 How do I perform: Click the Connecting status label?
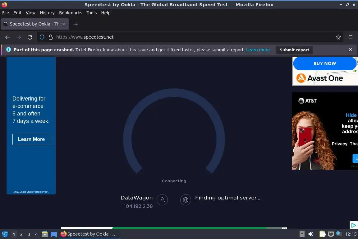pos(174,181)
